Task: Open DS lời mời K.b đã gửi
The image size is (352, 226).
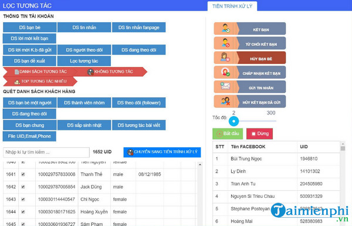Action: point(30,50)
